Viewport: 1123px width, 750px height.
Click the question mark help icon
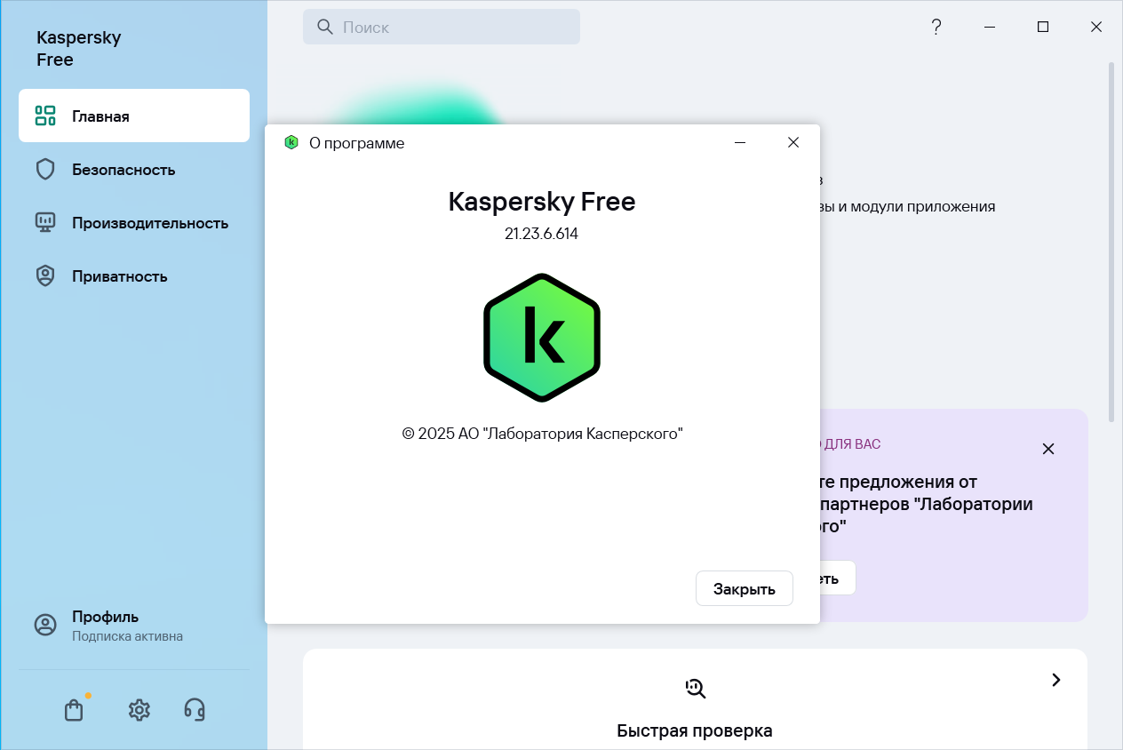click(936, 28)
